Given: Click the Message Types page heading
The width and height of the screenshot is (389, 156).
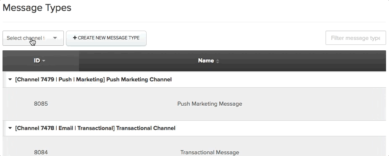Looking at the screenshot, I should point(37,8).
